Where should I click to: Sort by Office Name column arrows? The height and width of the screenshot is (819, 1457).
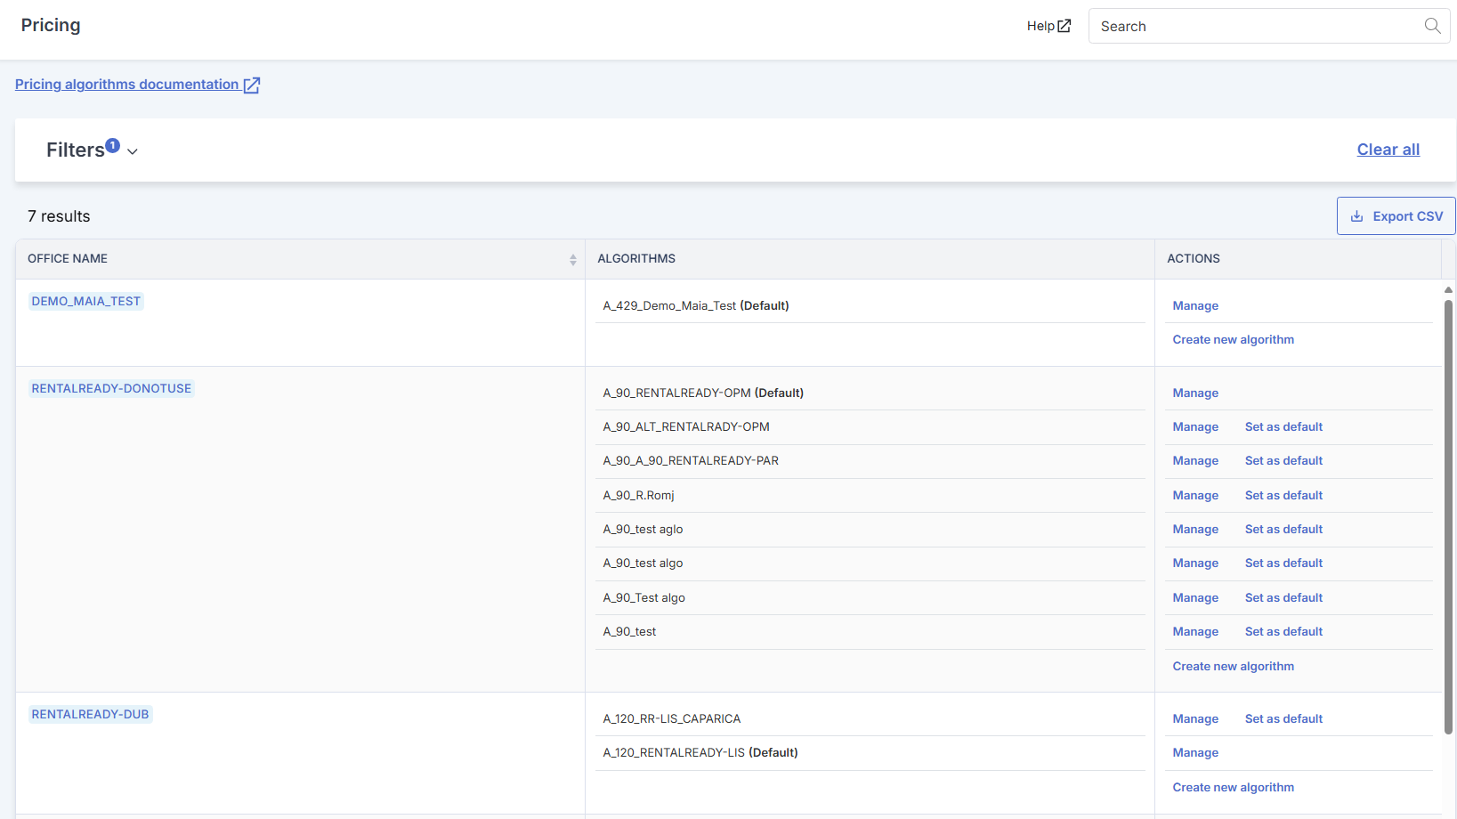tap(573, 259)
